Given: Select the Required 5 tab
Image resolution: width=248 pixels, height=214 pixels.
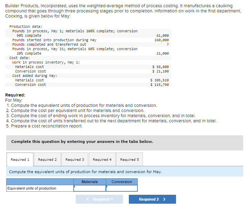Looking at the screenshot, I should click(130, 159).
